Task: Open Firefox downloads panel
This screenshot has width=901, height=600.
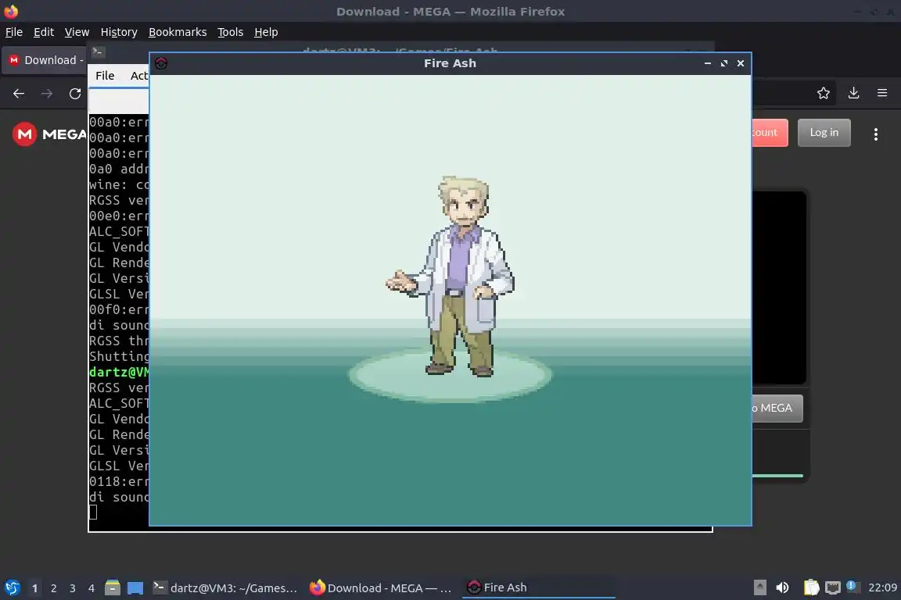Action: coord(853,93)
